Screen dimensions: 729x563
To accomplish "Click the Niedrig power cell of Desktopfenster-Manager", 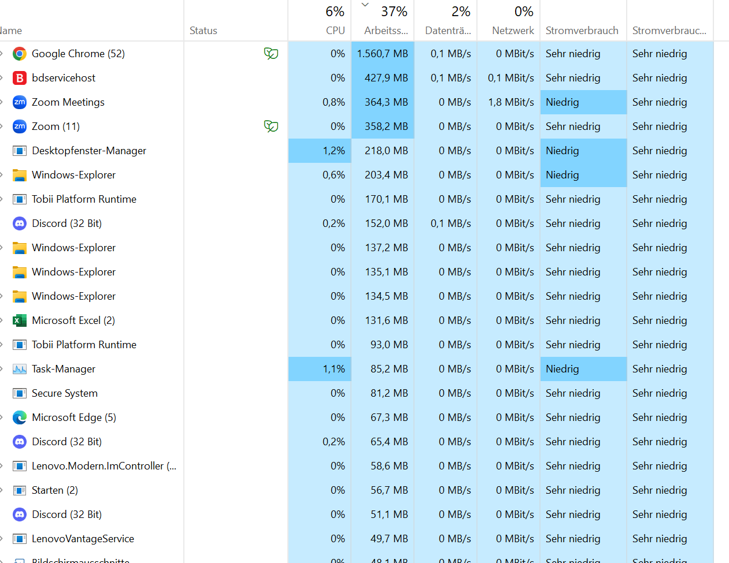I will point(583,151).
